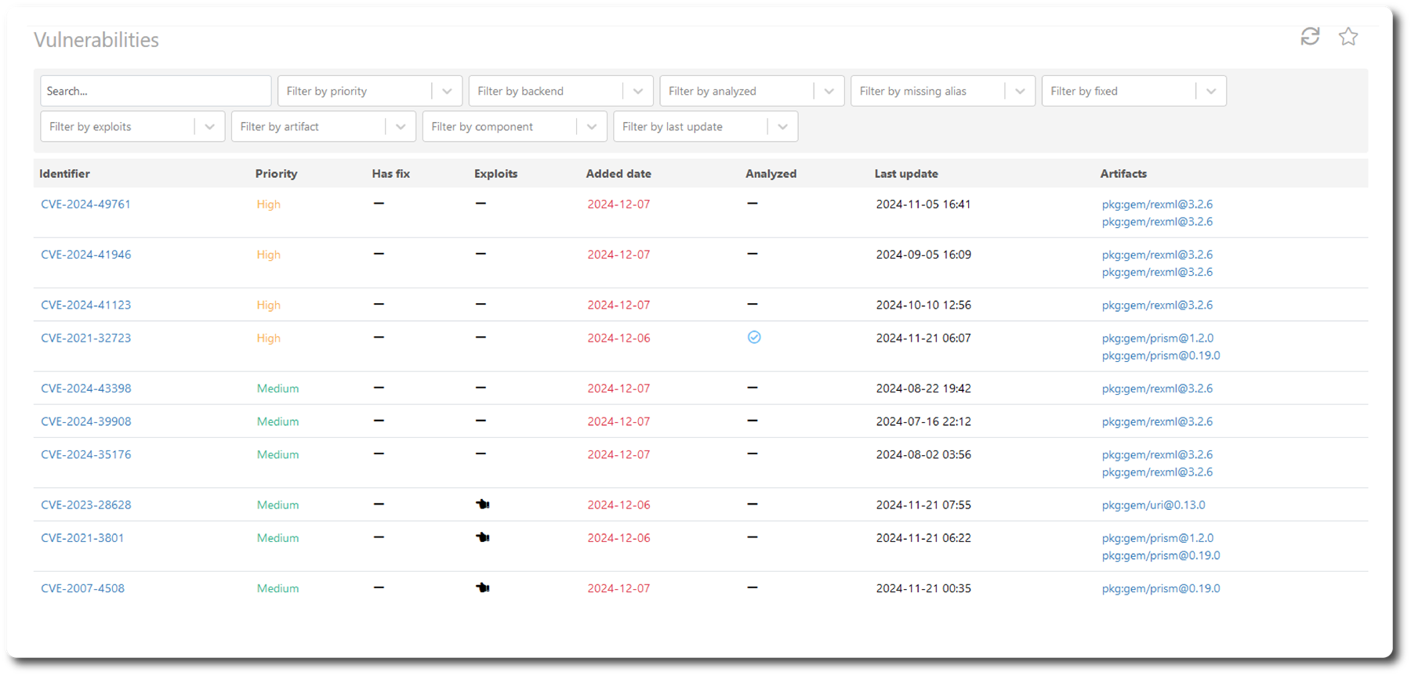Click the Analyzed dash for CVE-2024-41946
This screenshot has width=1411, height=676.
pos(753,254)
